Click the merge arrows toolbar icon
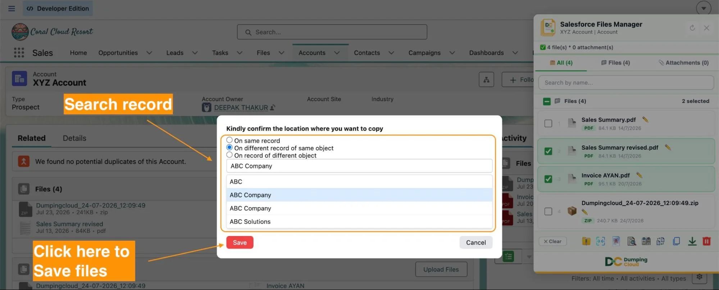 (x=600, y=241)
